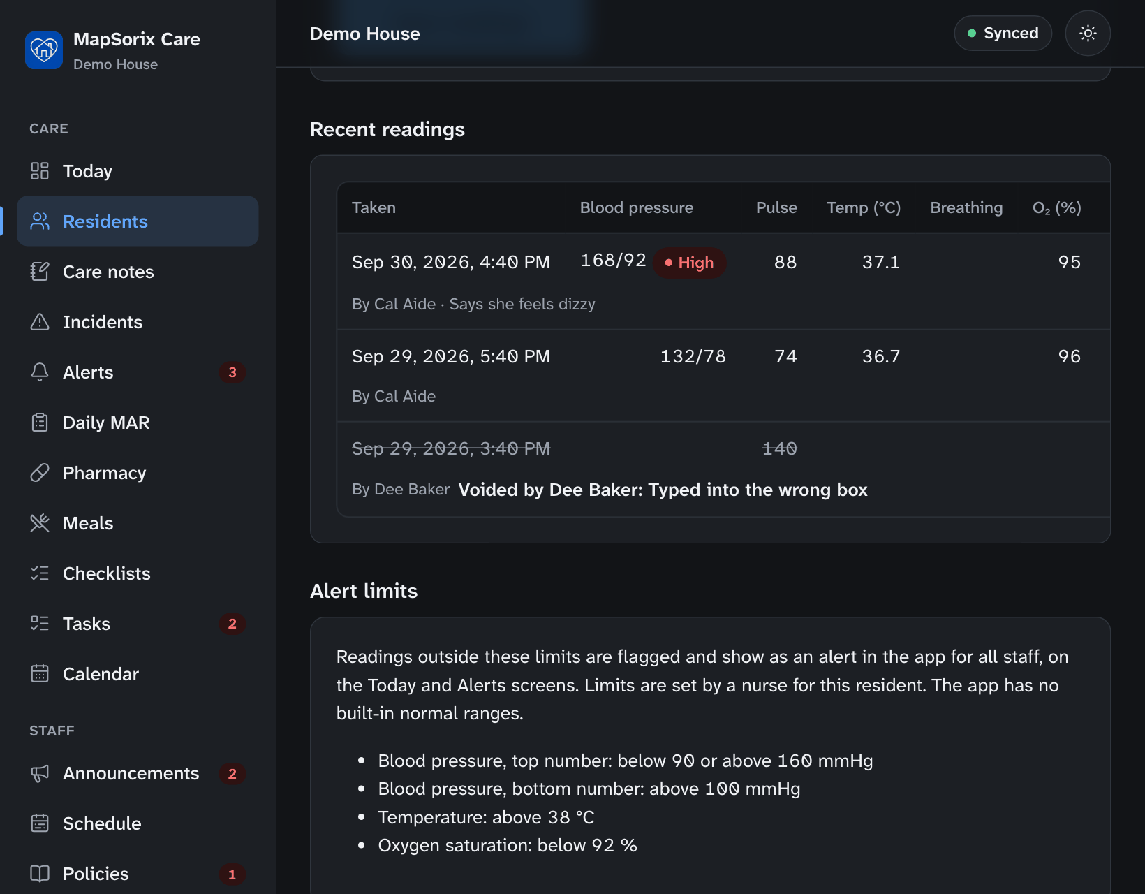
Task: Select the Sep 29 5:40 PM reading row
Action: click(723, 376)
